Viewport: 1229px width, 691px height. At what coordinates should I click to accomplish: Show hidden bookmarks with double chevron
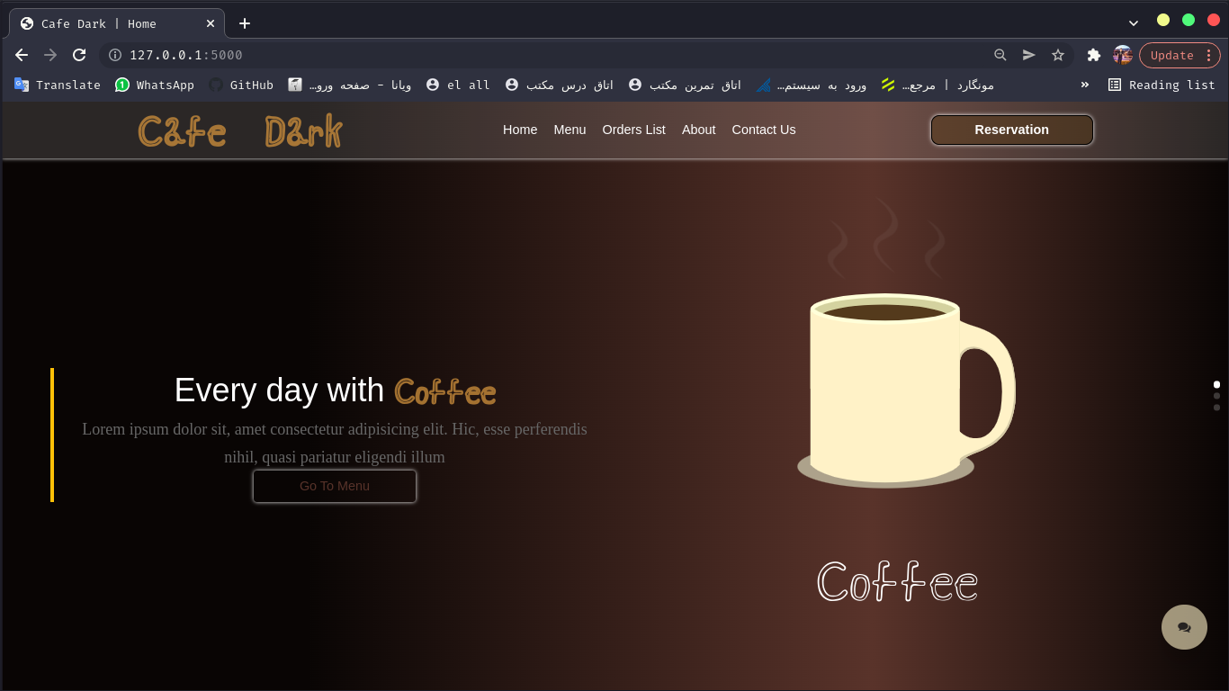pos(1085,85)
